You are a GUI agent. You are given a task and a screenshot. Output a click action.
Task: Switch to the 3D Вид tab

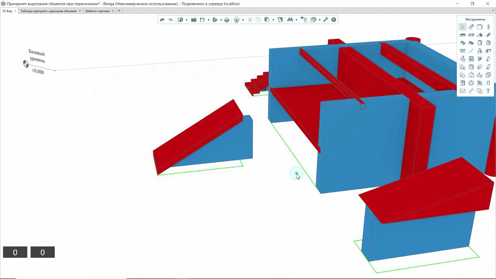tap(7, 11)
